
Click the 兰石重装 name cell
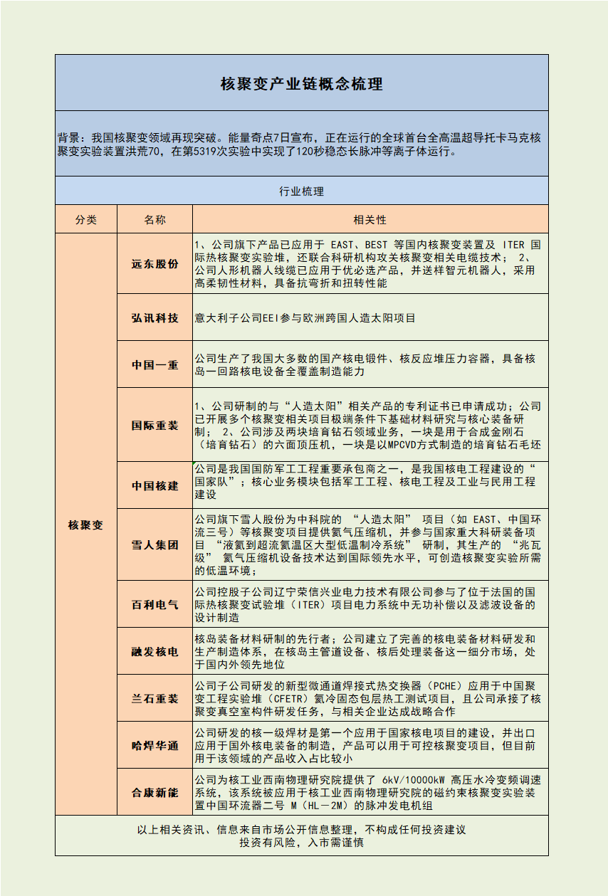pyautogui.click(x=154, y=699)
